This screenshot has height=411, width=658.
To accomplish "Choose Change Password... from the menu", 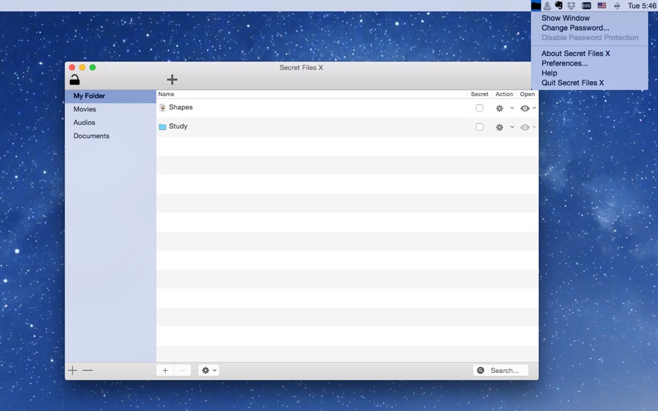I will [x=576, y=28].
